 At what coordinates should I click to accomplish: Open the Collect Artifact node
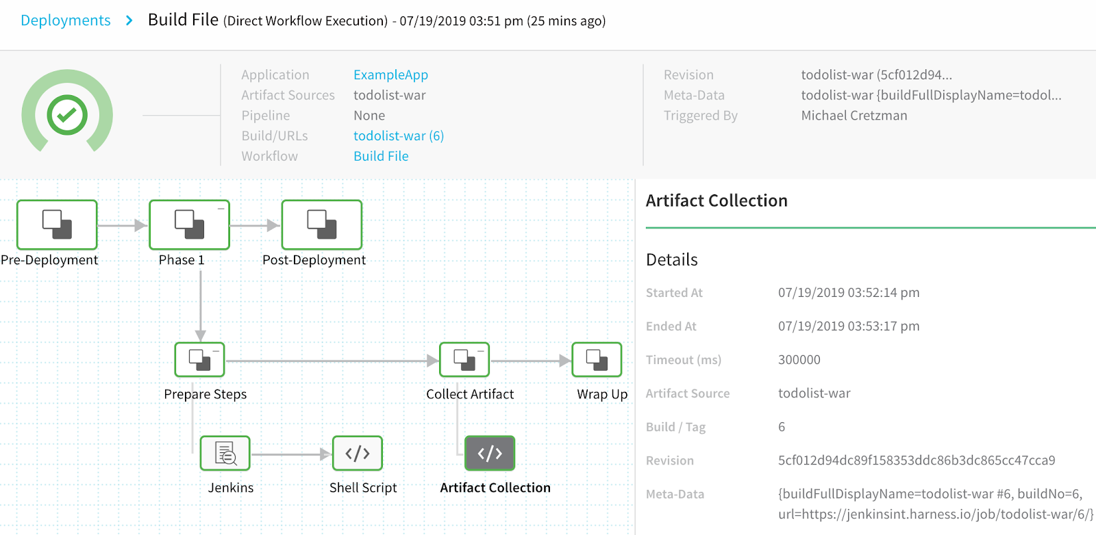click(464, 359)
